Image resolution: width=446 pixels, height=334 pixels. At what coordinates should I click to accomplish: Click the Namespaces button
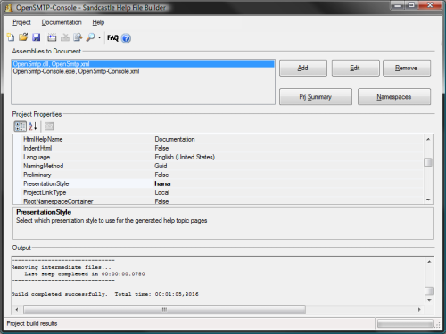click(x=394, y=97)
